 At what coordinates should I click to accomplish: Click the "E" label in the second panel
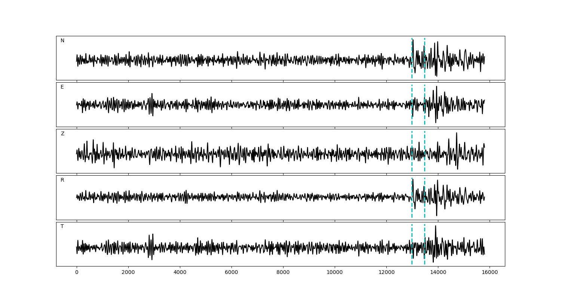click(62, 87)
